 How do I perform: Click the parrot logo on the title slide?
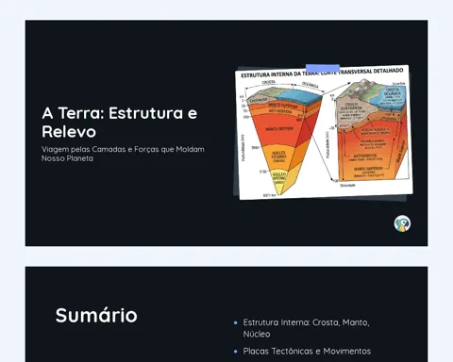point(402,223)
